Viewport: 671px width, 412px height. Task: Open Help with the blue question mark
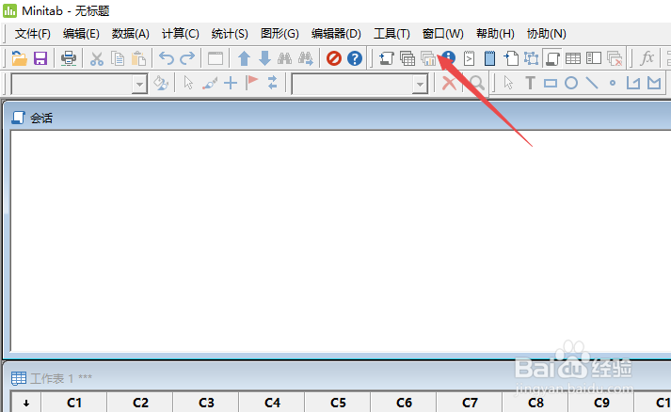355,58
